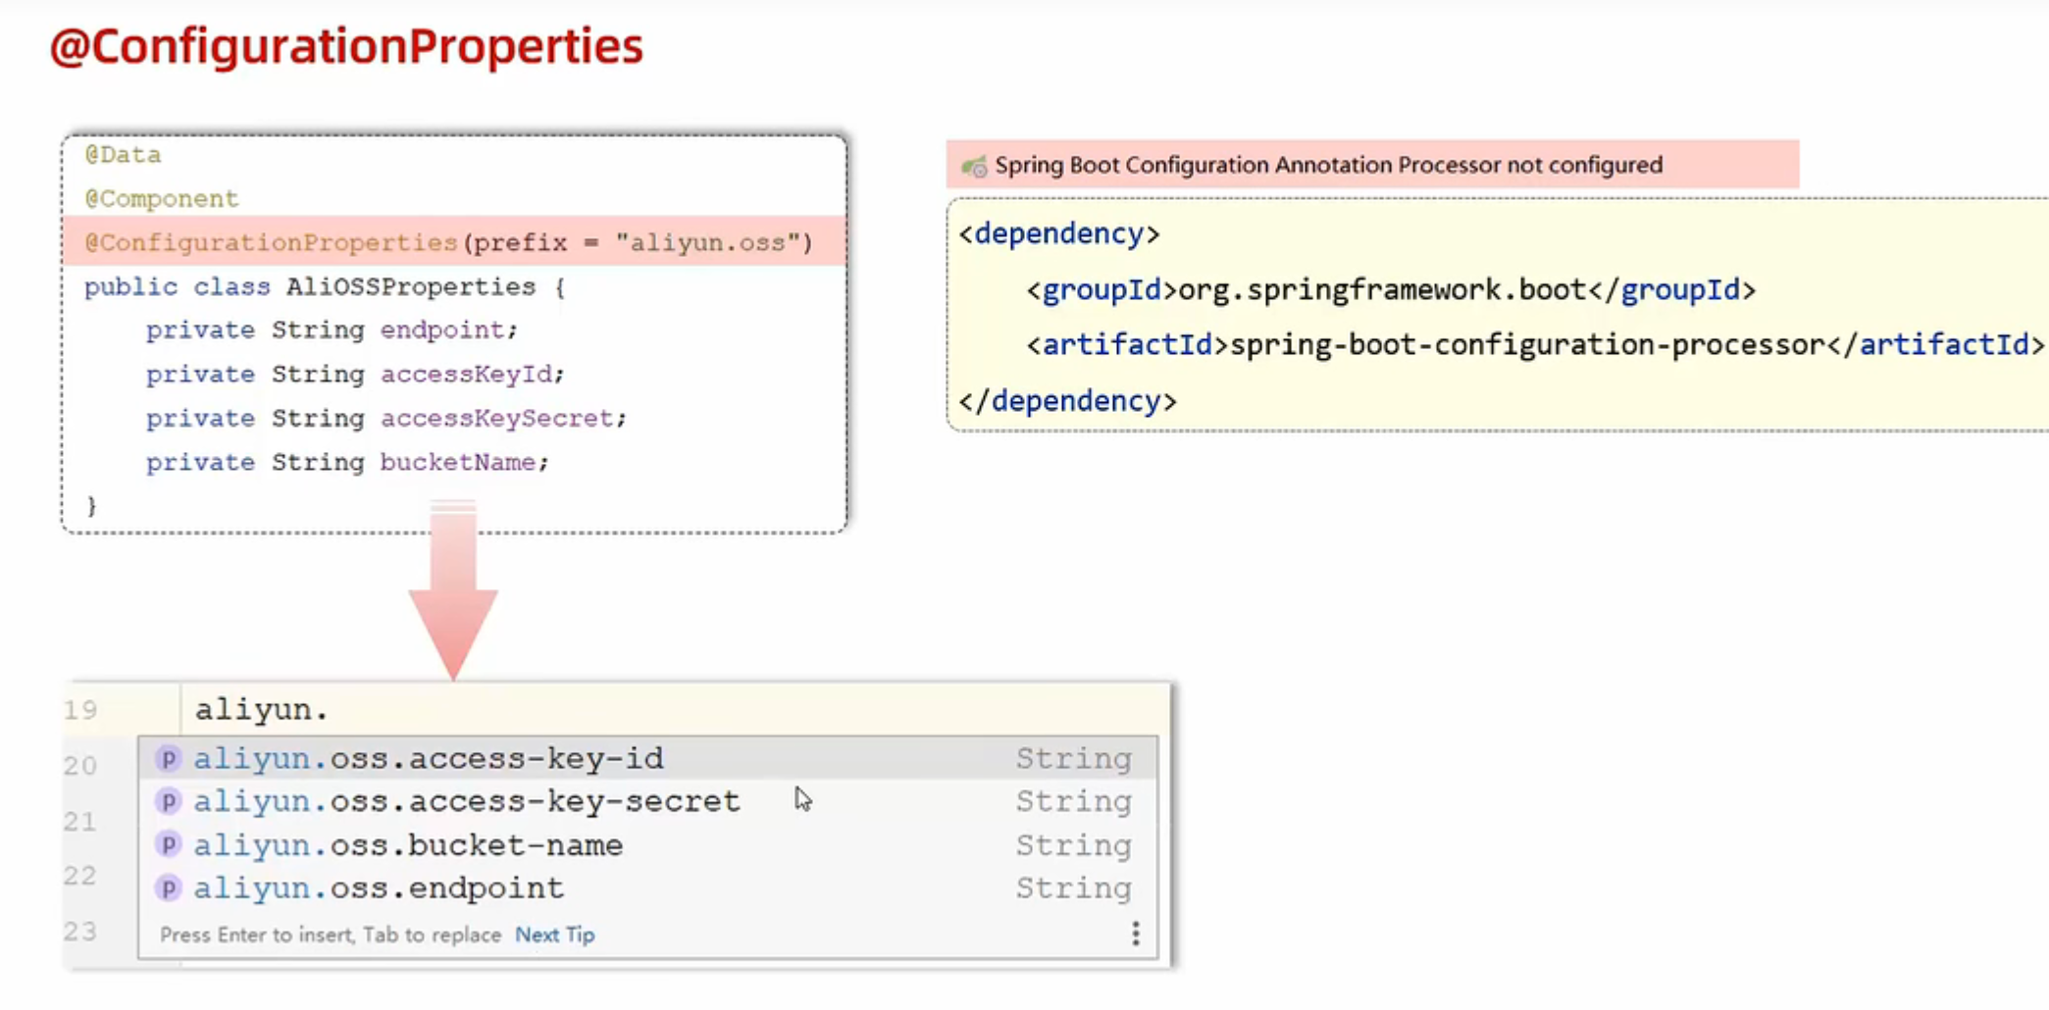Image resolution: width=2049 pixels, height=1010 pixels.
Task: Click the Spring Boot leaf icon in warning banner
Action: 974,166
